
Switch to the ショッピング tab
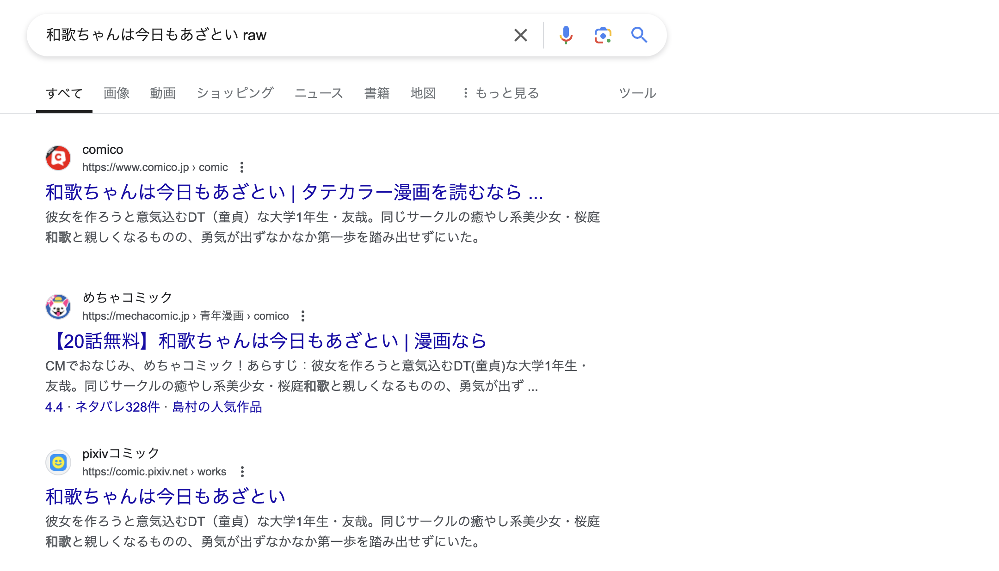pyautogui.click(x=235, y=93)
